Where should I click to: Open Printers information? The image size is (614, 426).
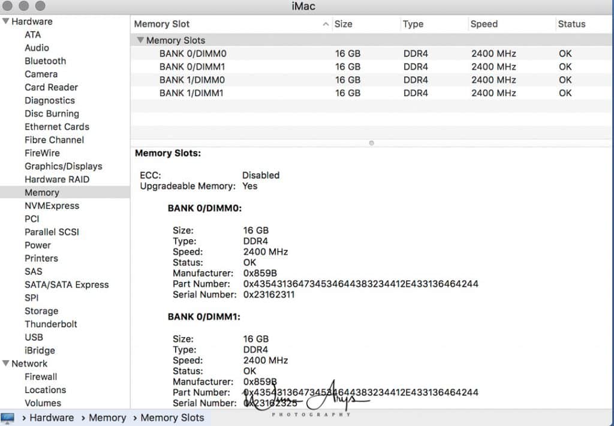click(41, 258)
